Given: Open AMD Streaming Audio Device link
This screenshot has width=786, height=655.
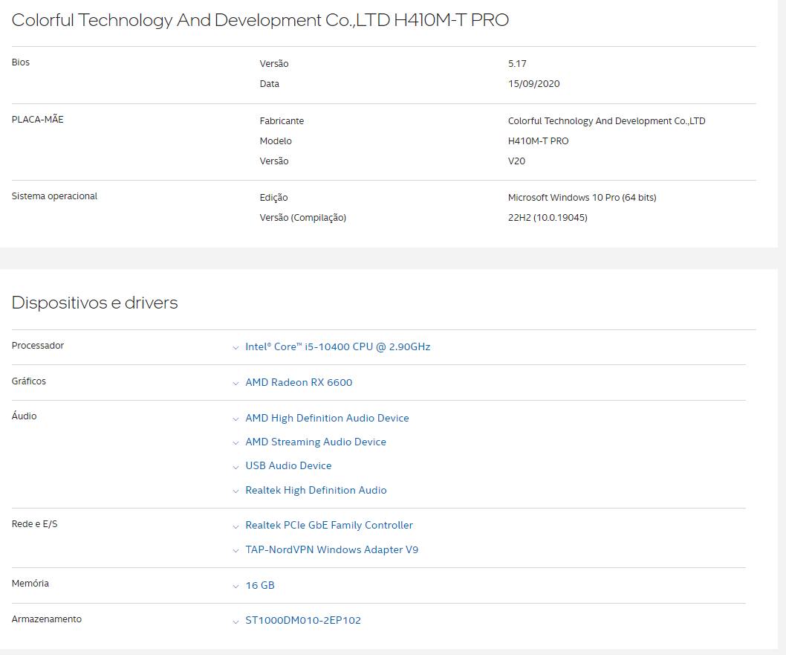Looking at the screenshot, I should click(316, 442).
